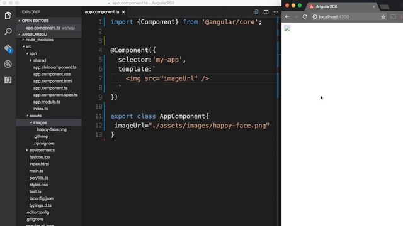
Task: Click the cast icon in the browser toolbar
Action: (393, 17)
